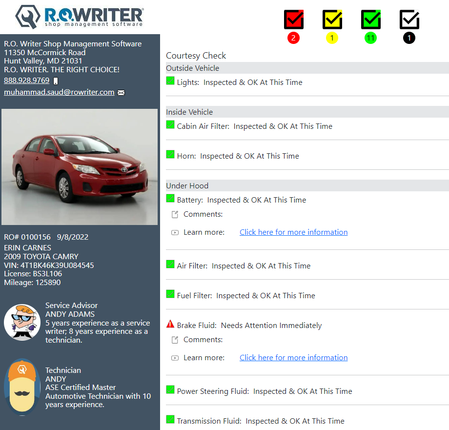Click the red badge count 2
This screenshot has width=449, height=430.
293,38
